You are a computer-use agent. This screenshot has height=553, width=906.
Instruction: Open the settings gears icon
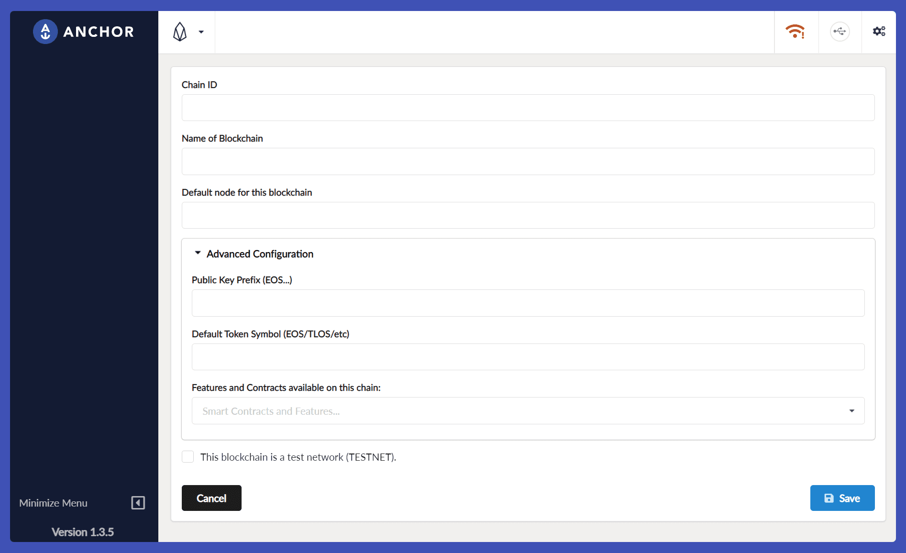pyautogui.click(x=879, y=32)
